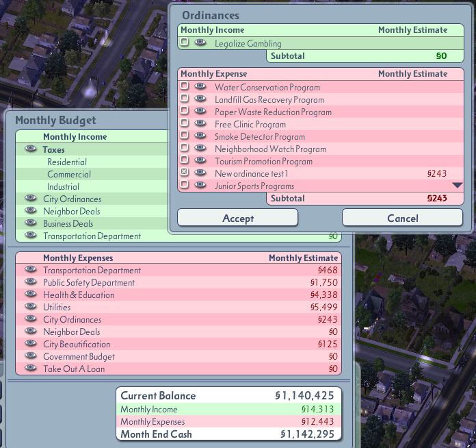Open income City Ordinances eye icon
This screenshot has height=448, width=476.
(x=30, y=198)
